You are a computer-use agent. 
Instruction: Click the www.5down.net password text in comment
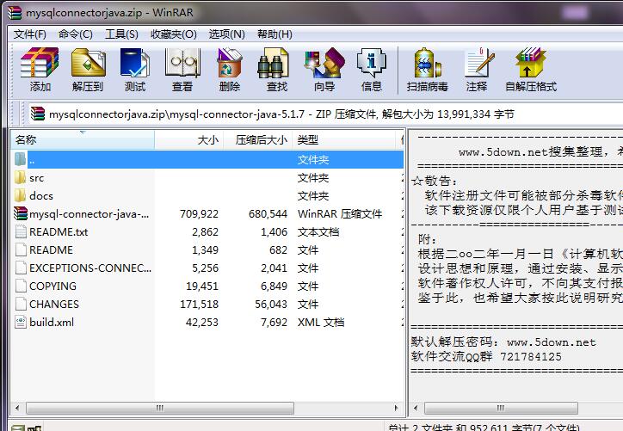(x=551, y=342)
